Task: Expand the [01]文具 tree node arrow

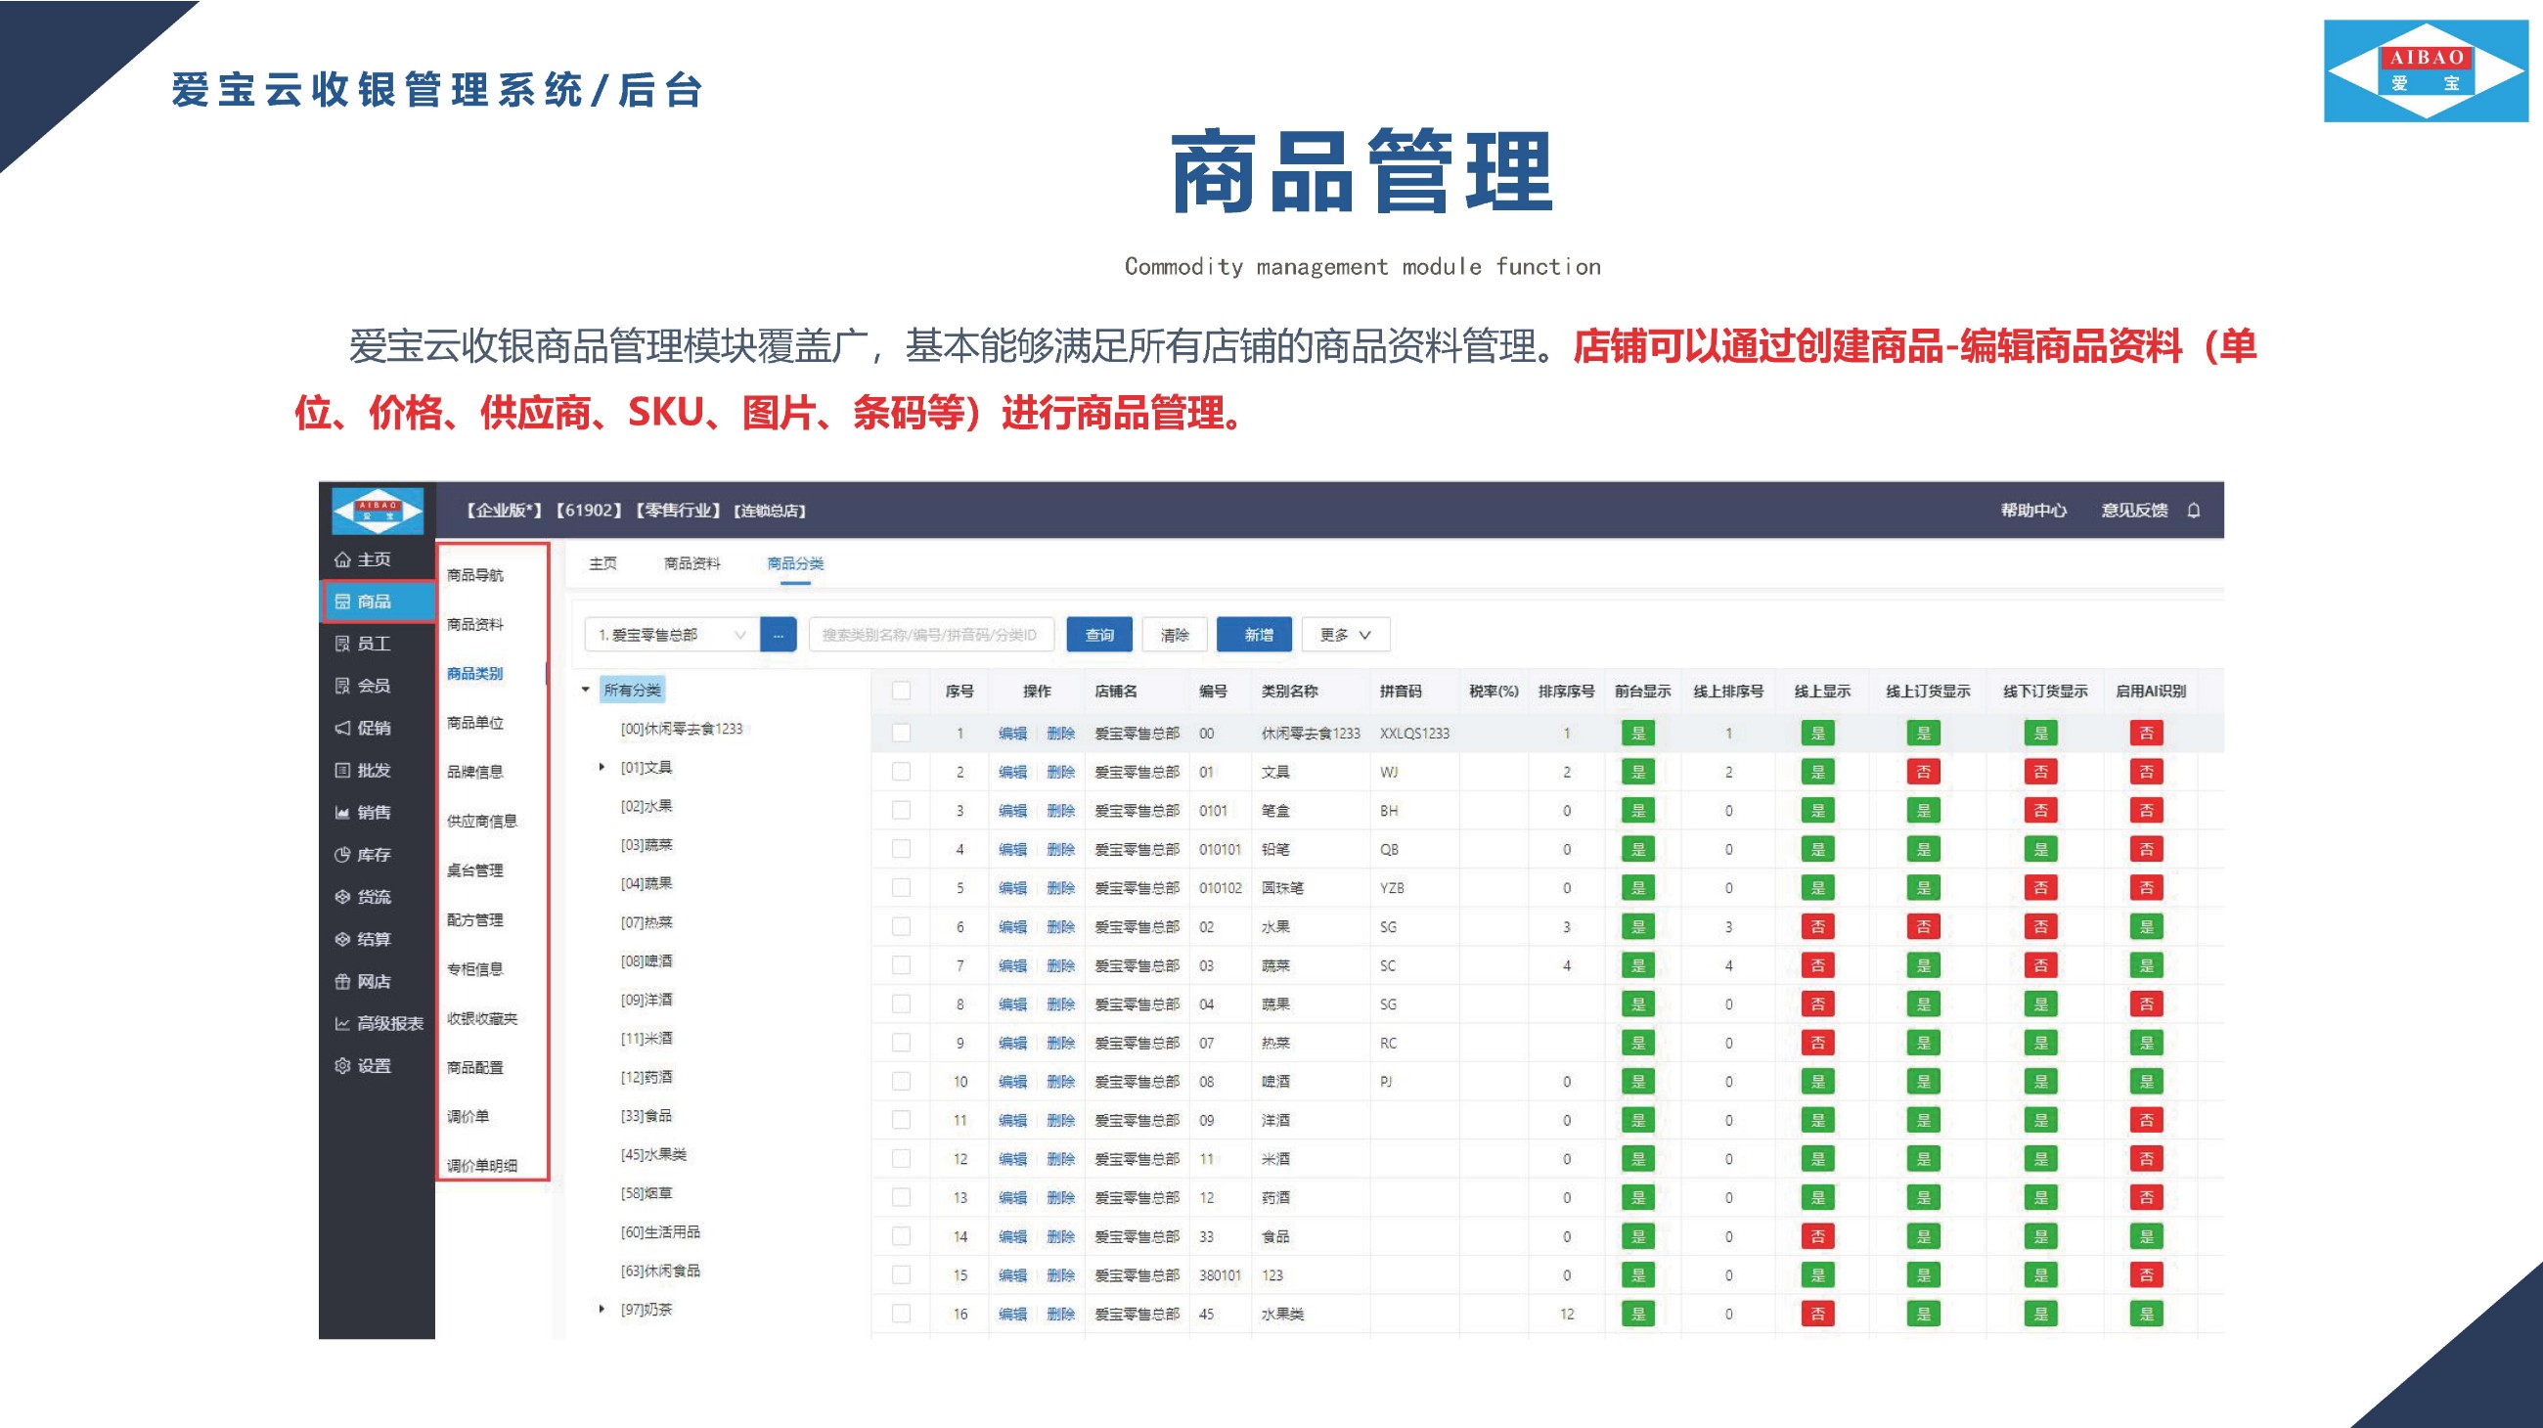Action: click(602, 767)
